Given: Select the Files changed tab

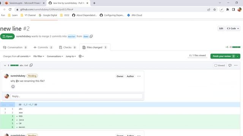Looking at the screenshot, I should pyautogui.click(x=95, y=47).
